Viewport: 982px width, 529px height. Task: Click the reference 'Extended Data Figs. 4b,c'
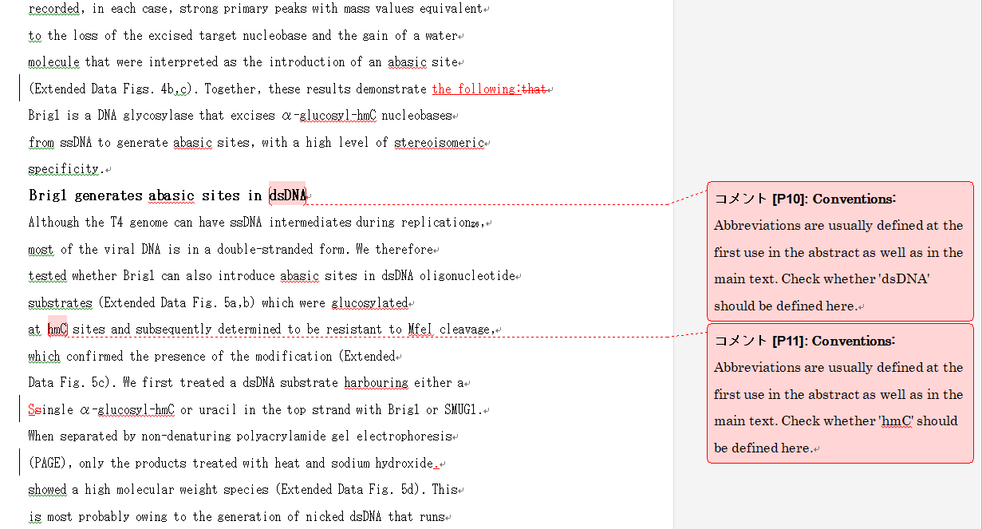[111, 89]
